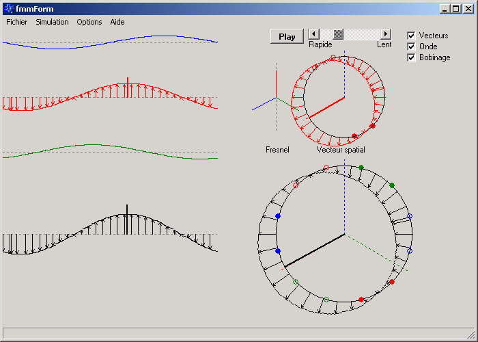
Task: Open the Options menu
Action: tap(89, 22)
